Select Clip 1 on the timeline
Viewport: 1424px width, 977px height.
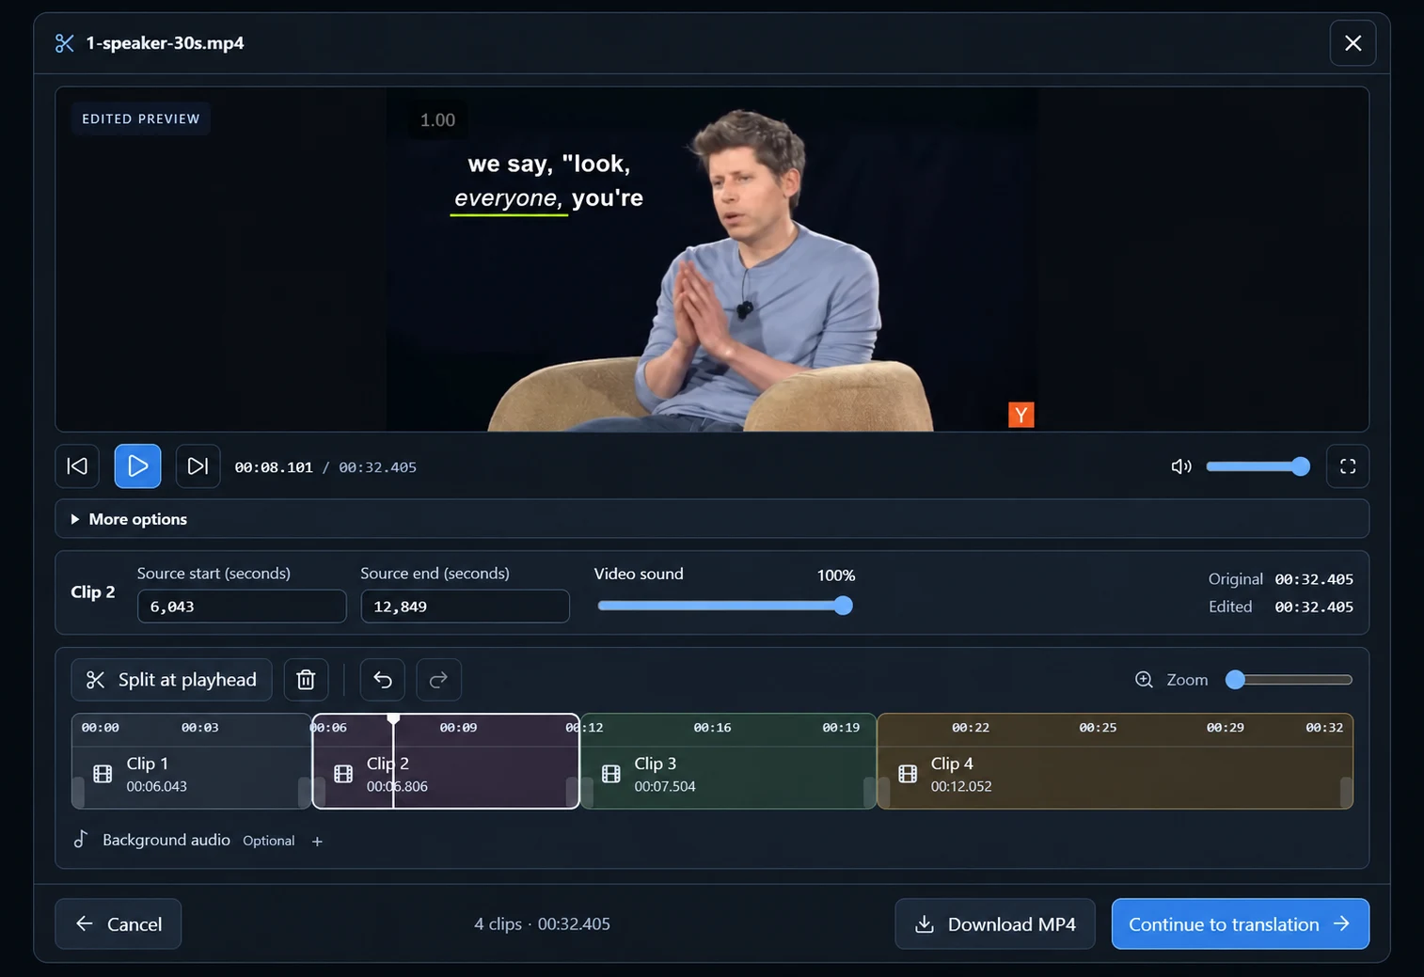click(x=192, y=762)
